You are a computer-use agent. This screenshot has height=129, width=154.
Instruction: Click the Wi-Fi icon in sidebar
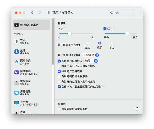(x=16, y=42)
